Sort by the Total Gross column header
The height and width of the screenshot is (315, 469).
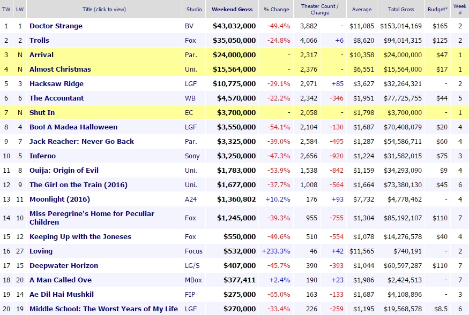click(401, 9)
